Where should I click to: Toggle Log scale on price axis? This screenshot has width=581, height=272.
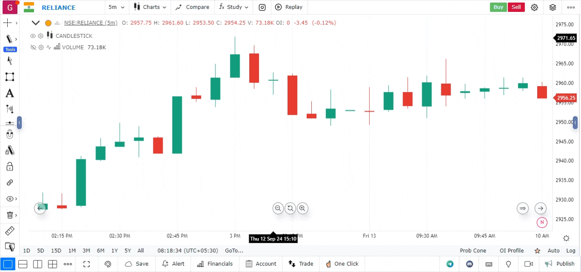click(x=571, y=251)
